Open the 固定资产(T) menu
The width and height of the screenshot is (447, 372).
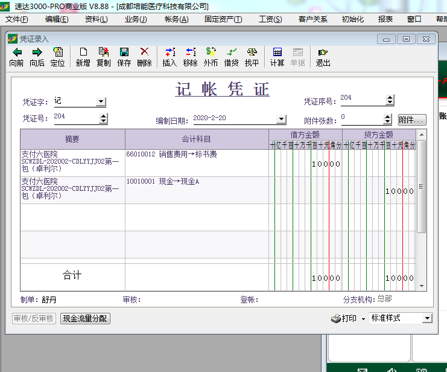click(x=223, y=19)
